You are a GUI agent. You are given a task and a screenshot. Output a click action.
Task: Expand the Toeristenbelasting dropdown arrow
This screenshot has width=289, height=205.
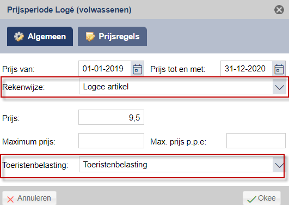[279, 165]
